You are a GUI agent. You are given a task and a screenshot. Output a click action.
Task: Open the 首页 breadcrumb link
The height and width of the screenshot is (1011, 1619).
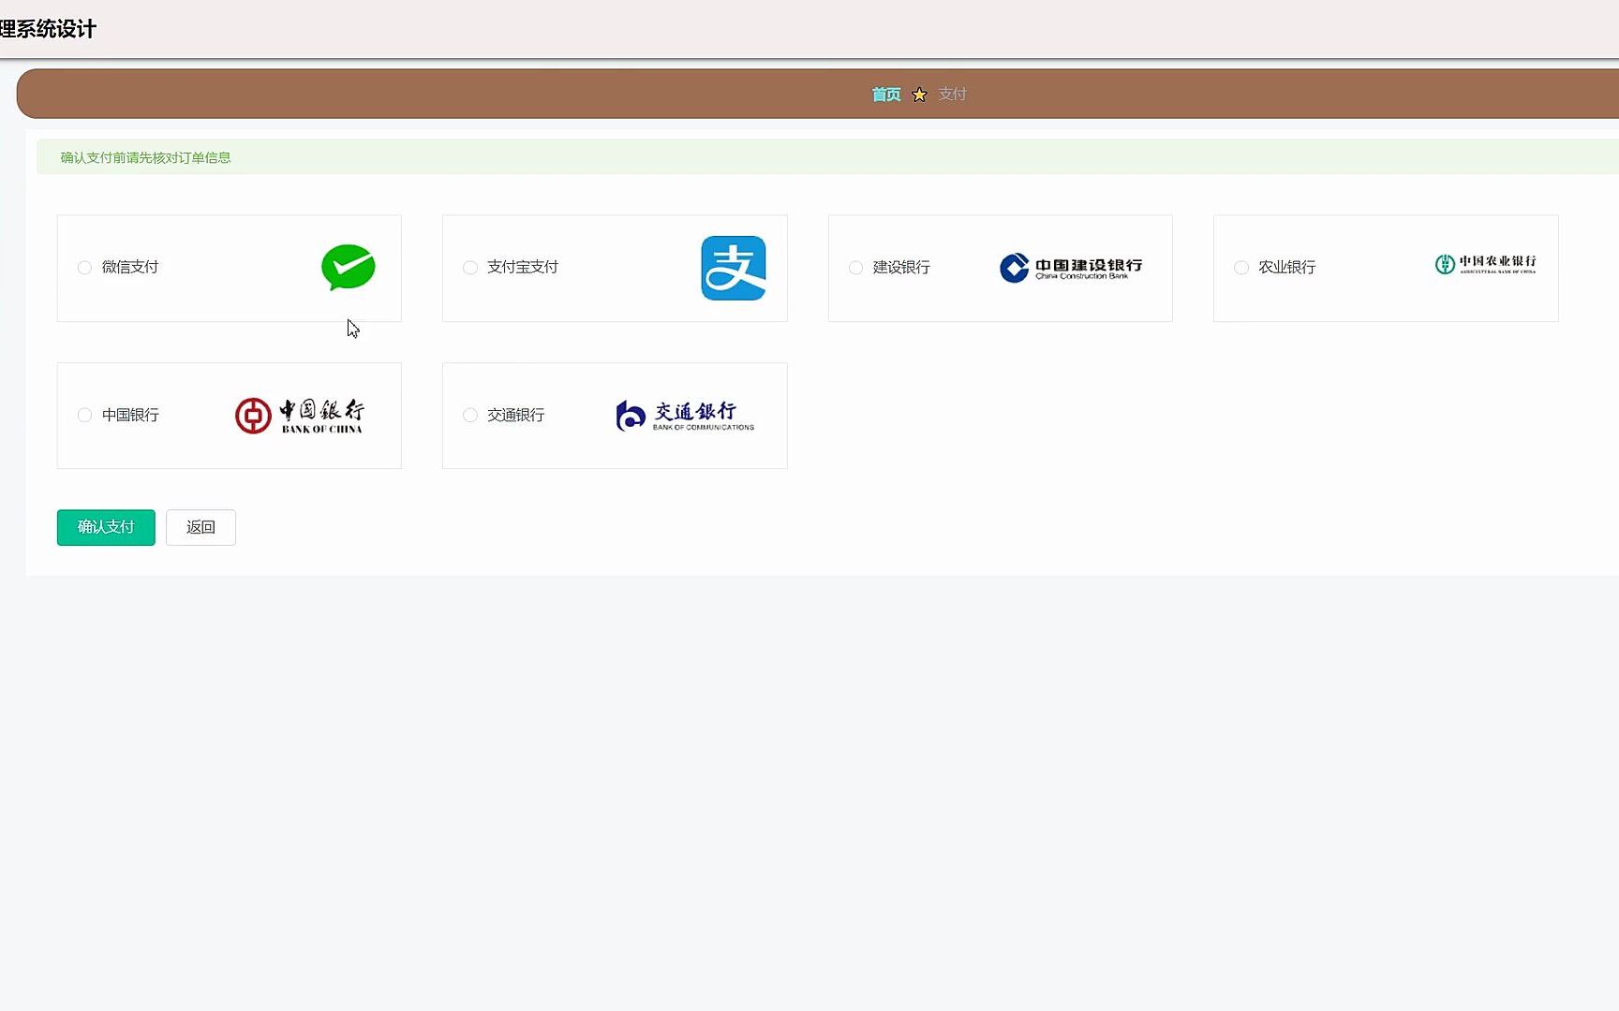coord(884,94)
